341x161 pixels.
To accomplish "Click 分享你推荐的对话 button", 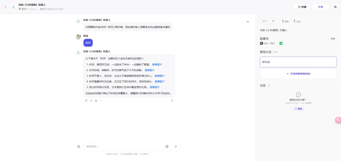I will [298, 74].
